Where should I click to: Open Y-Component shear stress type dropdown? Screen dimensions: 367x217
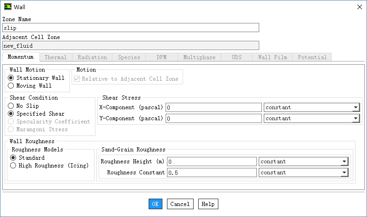[311, 118]
